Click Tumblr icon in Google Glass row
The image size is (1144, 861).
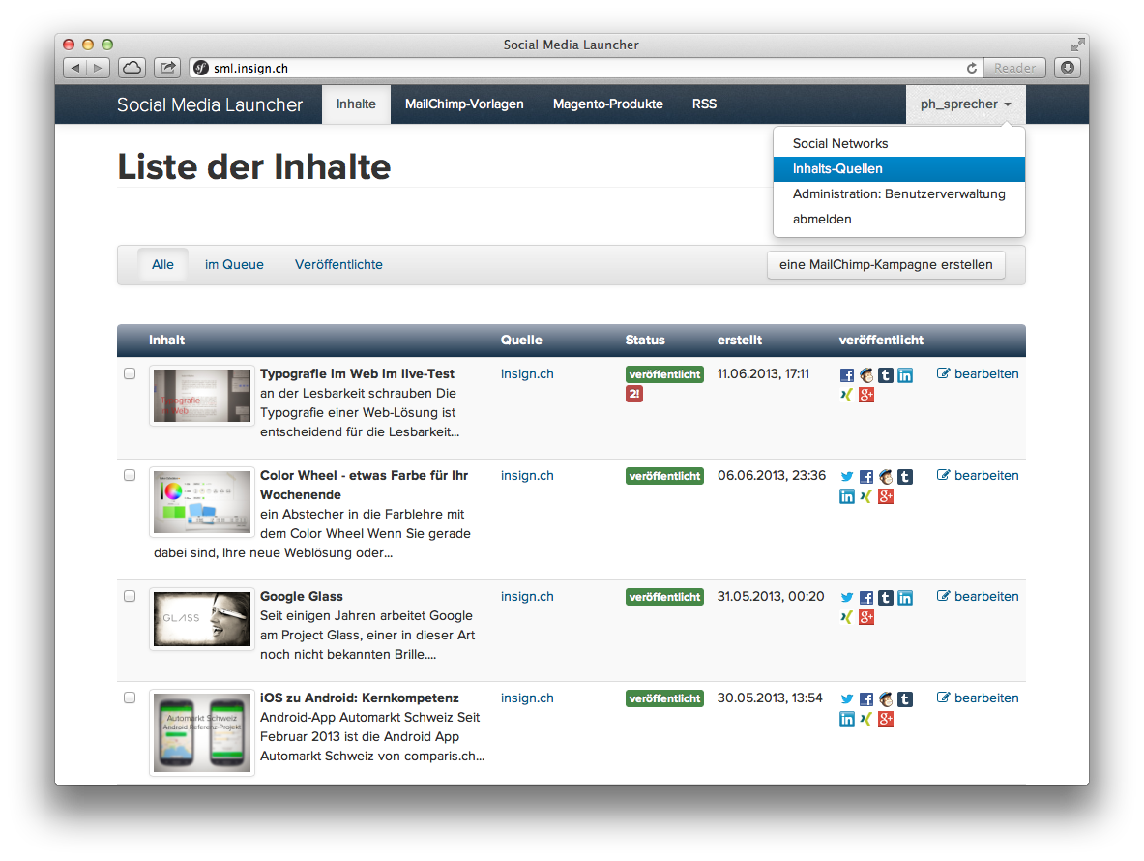pos(886,598)
